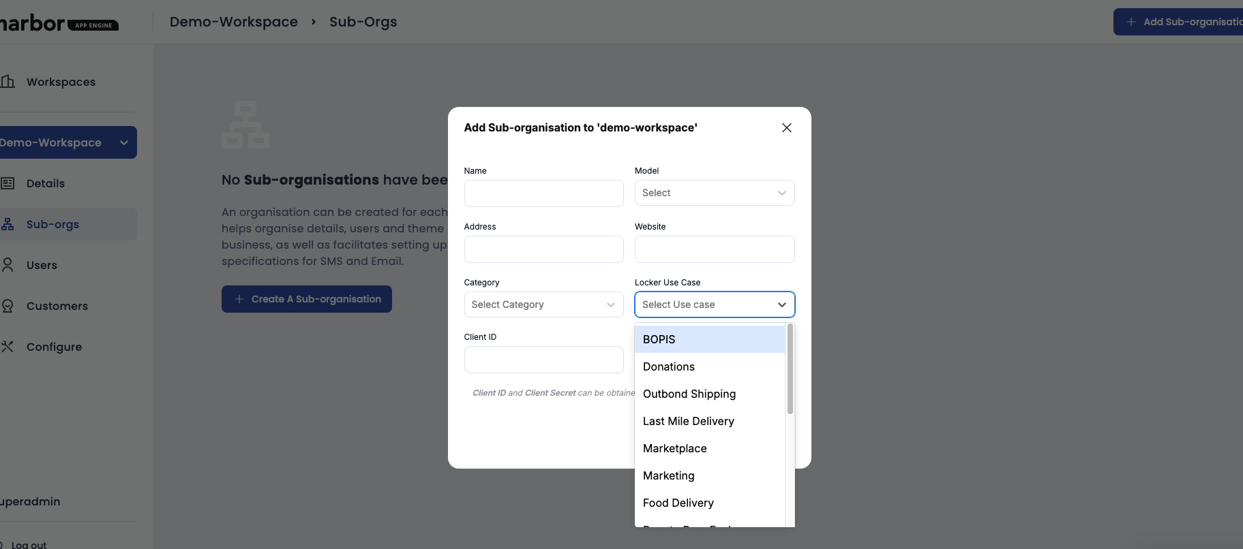Click the Harbor App Engine logo

(58, 24)
